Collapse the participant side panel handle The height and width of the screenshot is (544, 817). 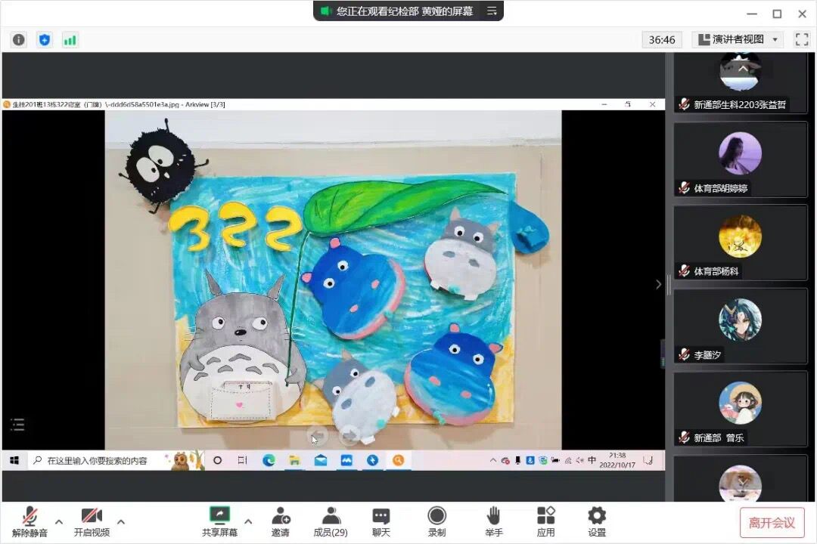669,284
